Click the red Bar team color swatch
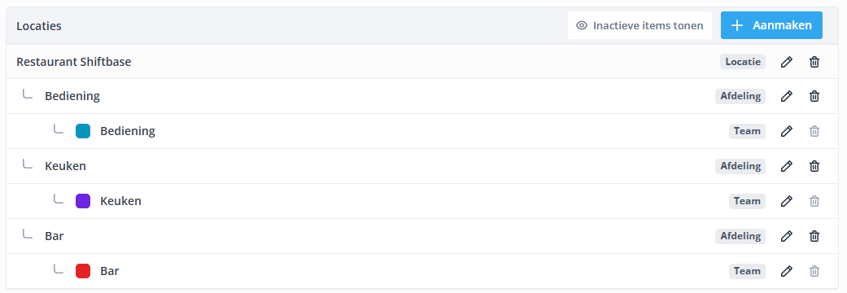The height and width of the screenshot is (293, 847). [83, 271]
